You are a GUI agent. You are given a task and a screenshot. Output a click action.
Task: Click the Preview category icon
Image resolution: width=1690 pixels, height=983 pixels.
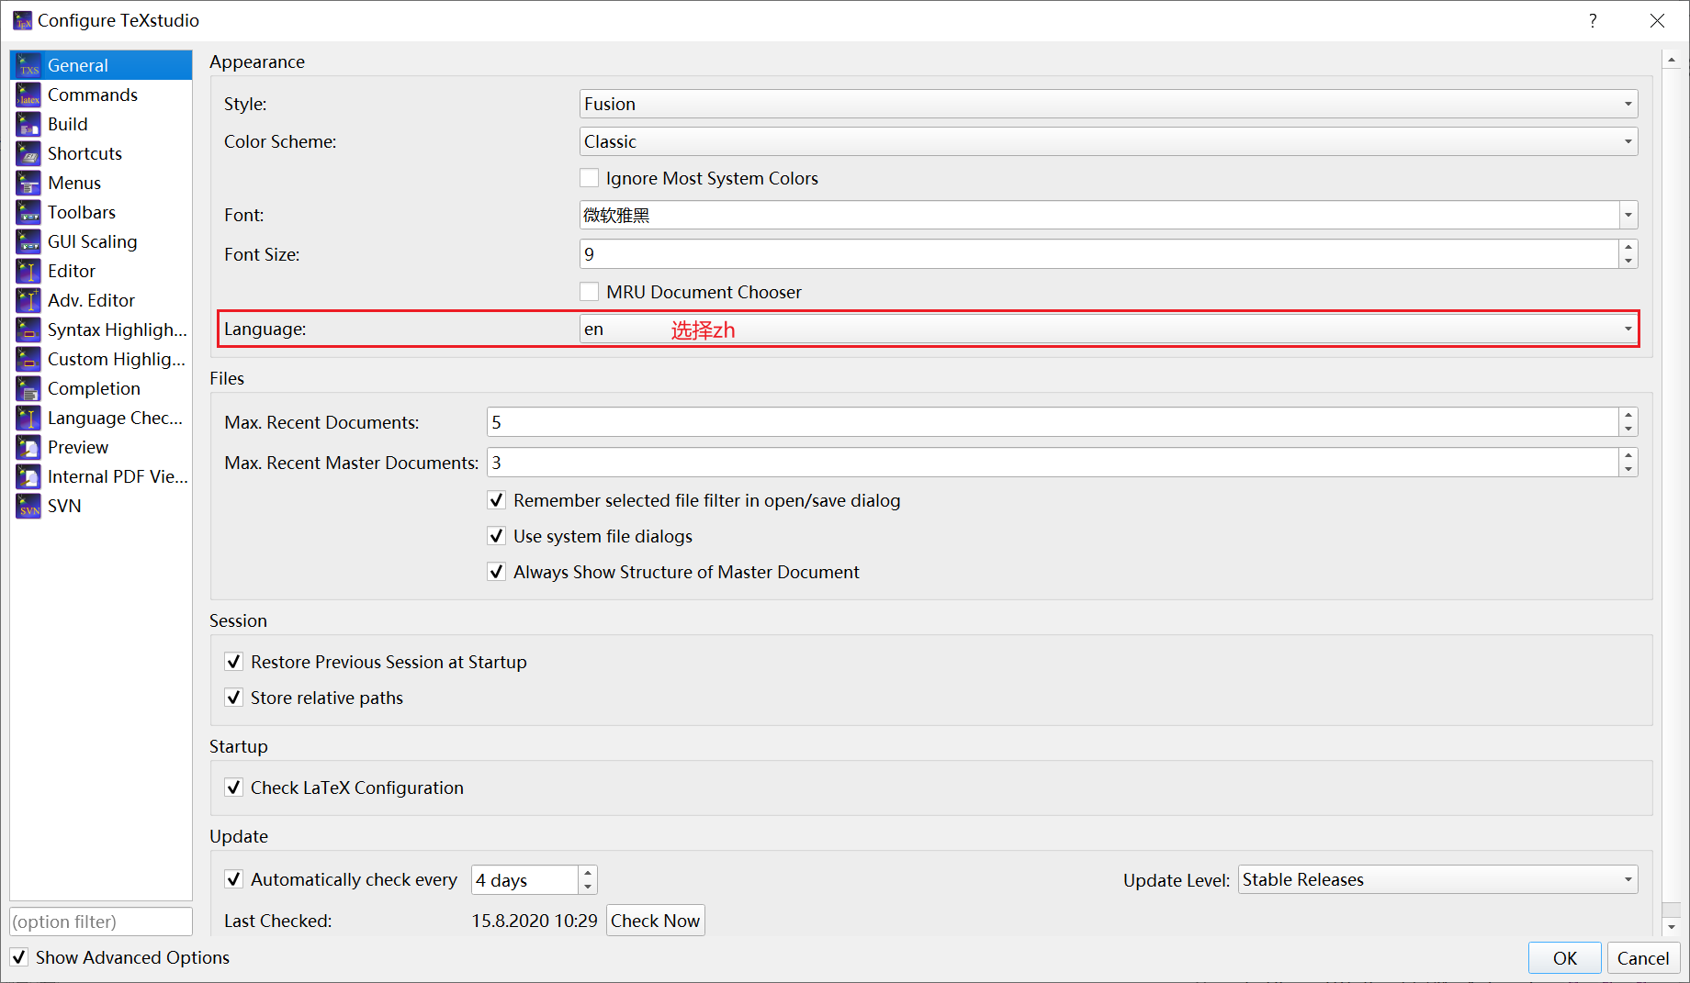click(x=28, y=447)
